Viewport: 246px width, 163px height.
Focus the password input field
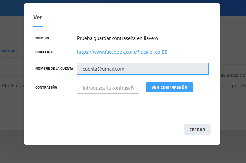(x=108, y=88)
